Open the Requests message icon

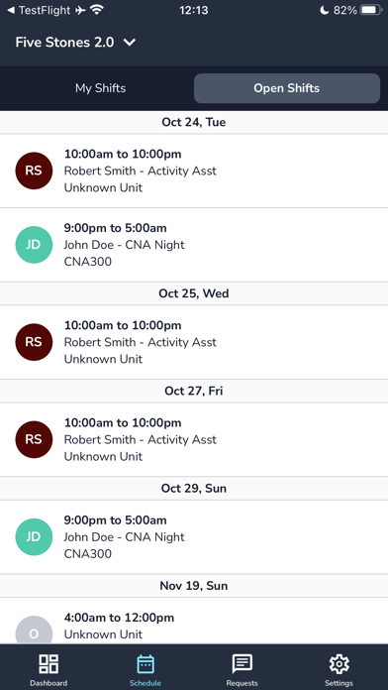(242, 664)
